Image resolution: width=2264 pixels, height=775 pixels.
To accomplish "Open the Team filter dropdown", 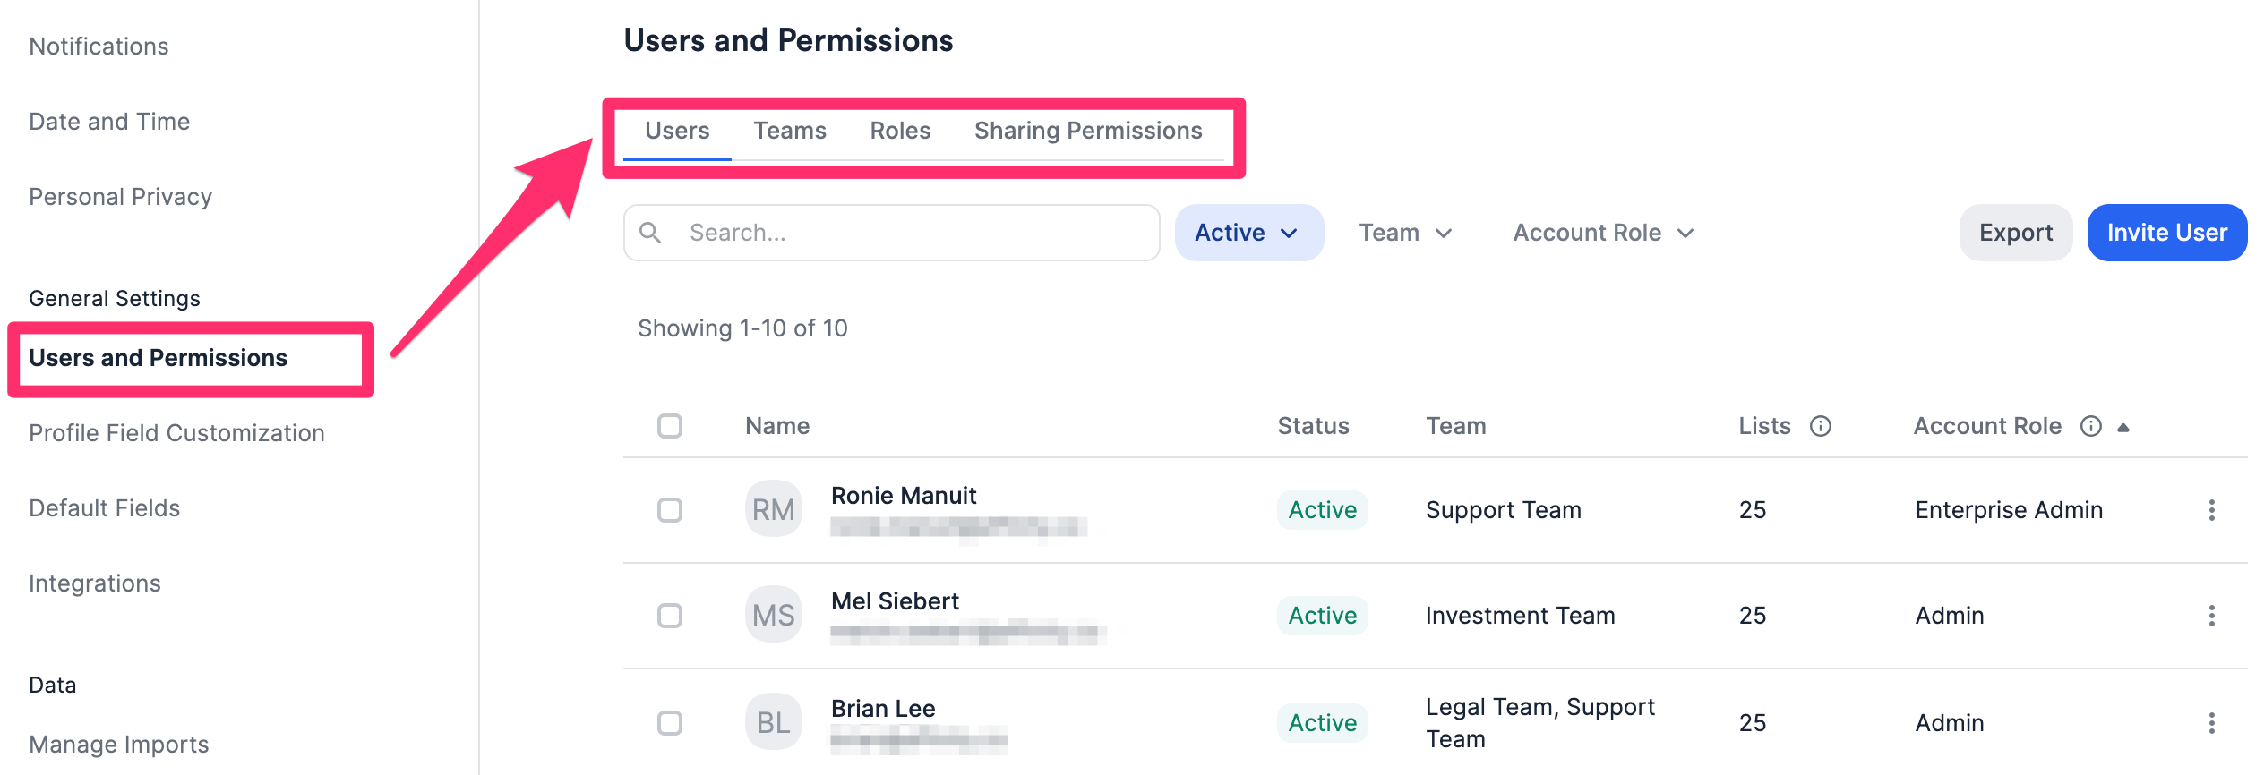I will point(1404,233).
